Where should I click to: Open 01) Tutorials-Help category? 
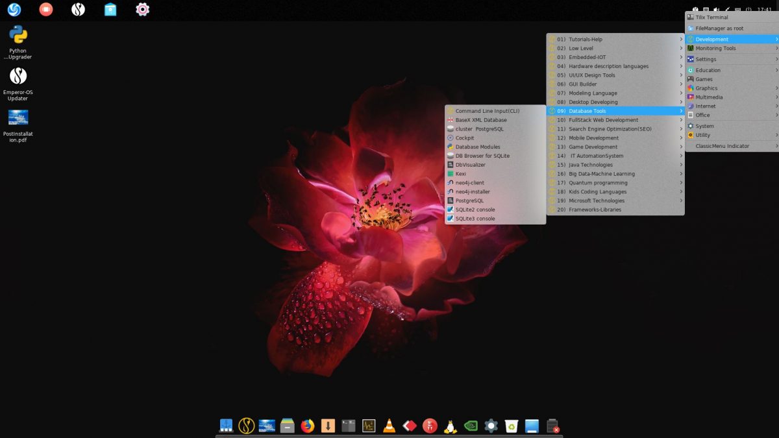(x=615, y=40)
